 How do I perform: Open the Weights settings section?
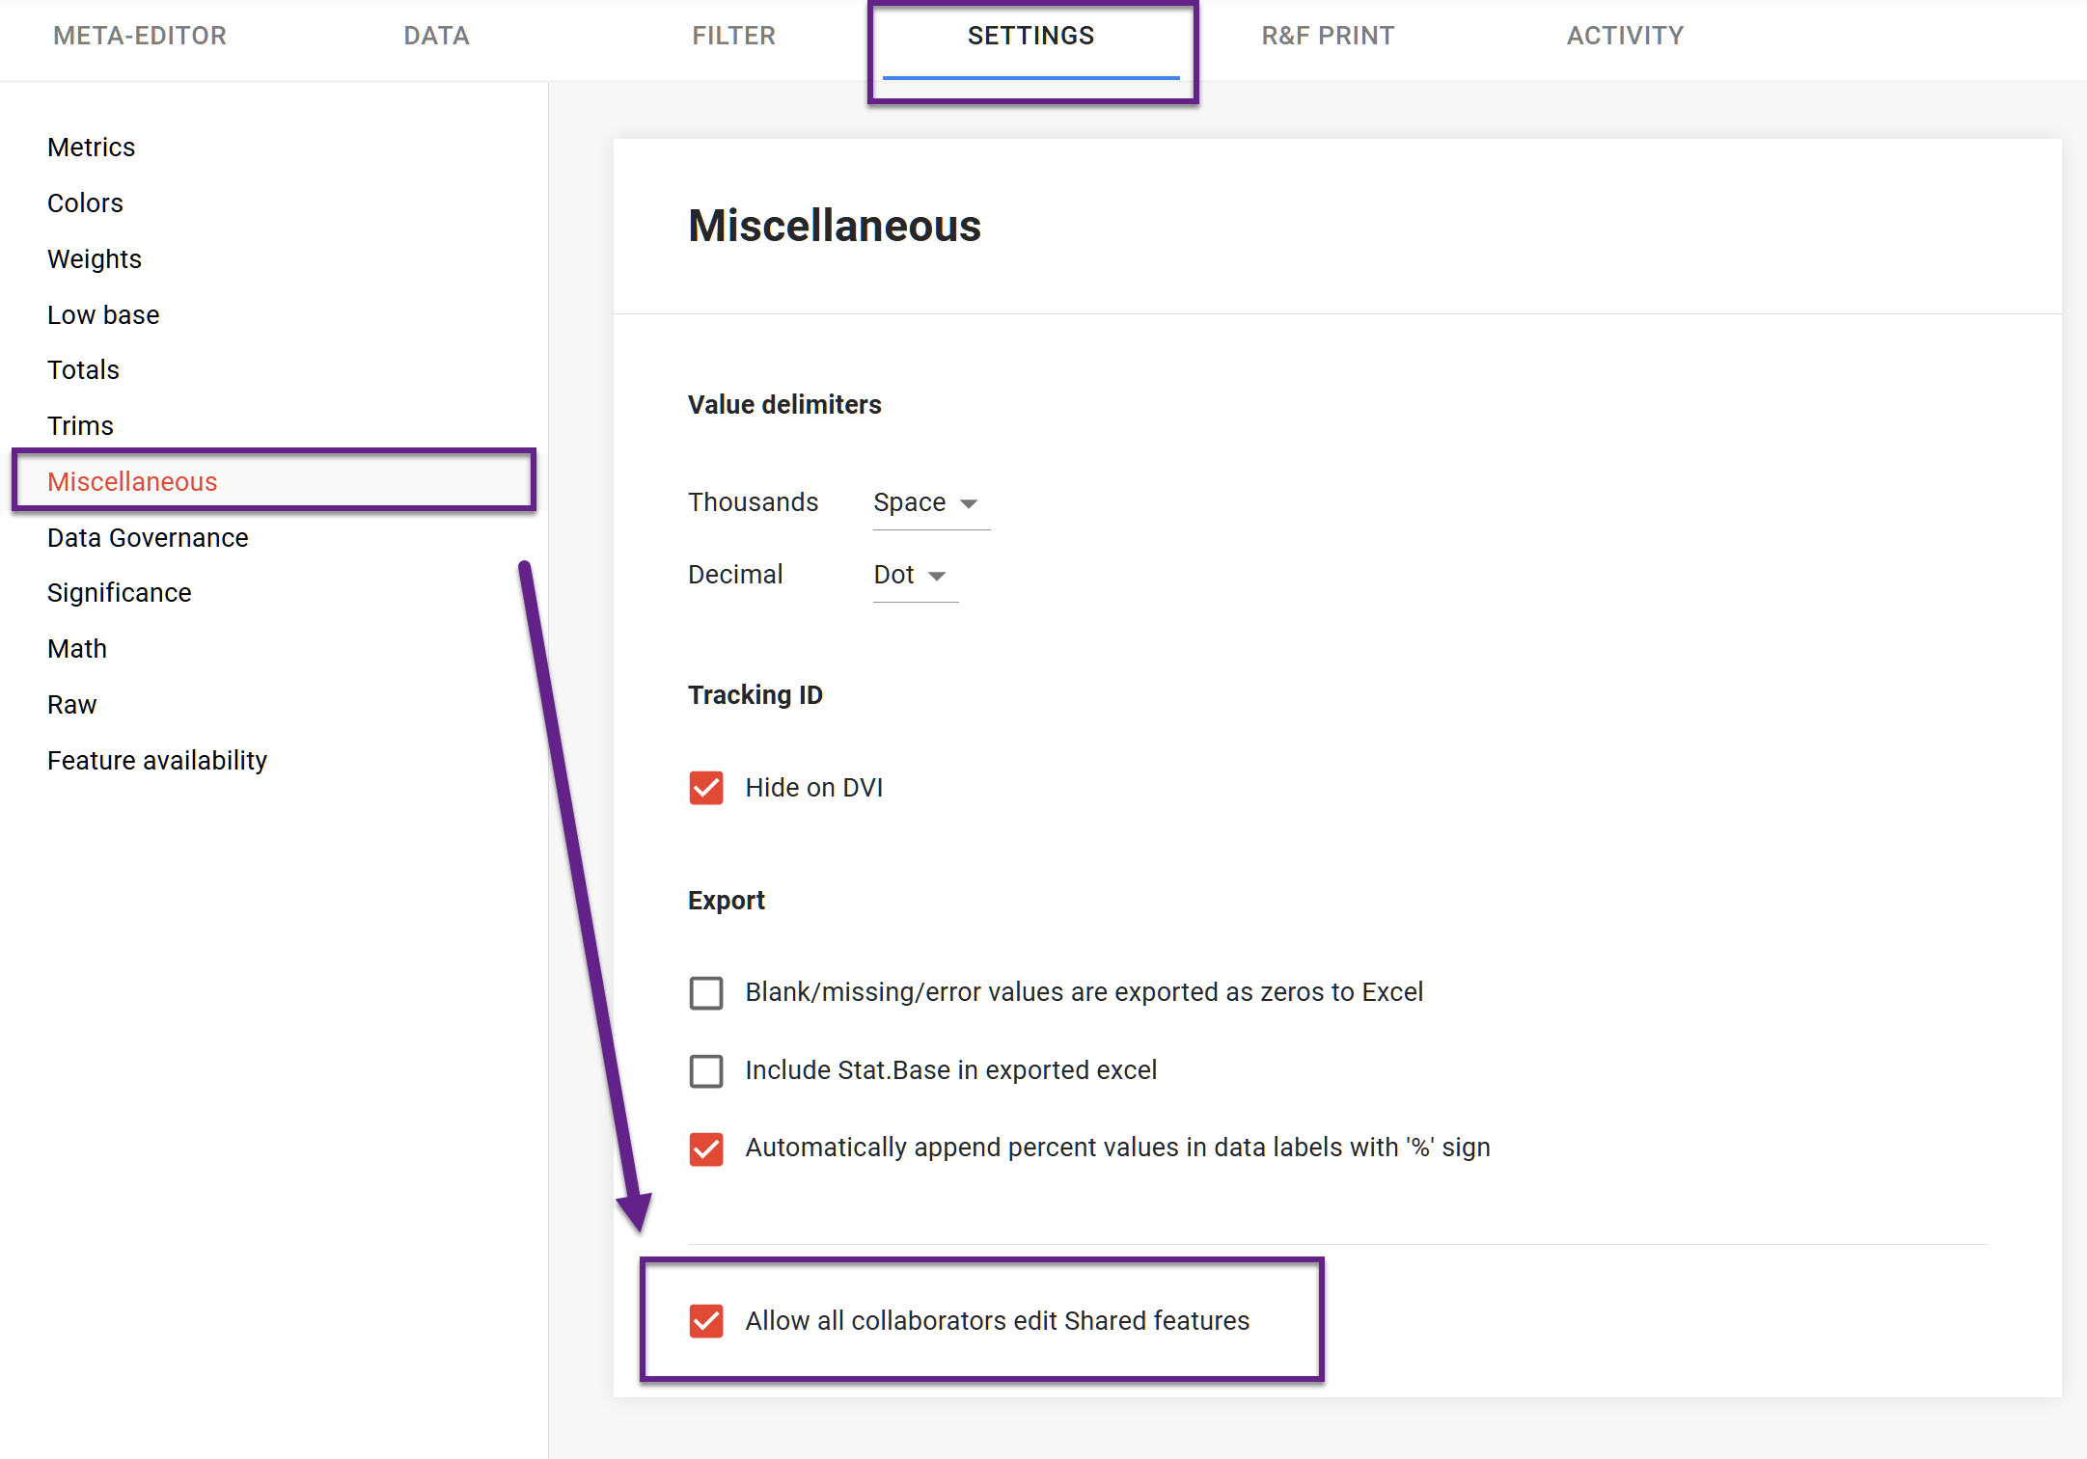95,259
